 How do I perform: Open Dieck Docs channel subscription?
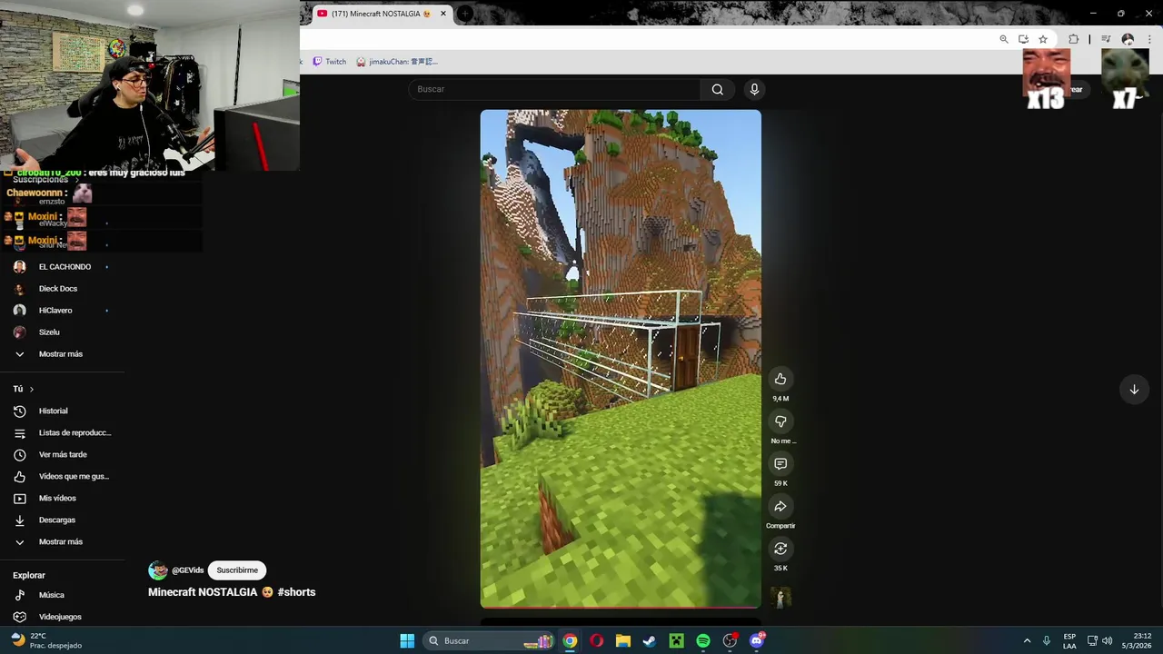tap(62, 289)
